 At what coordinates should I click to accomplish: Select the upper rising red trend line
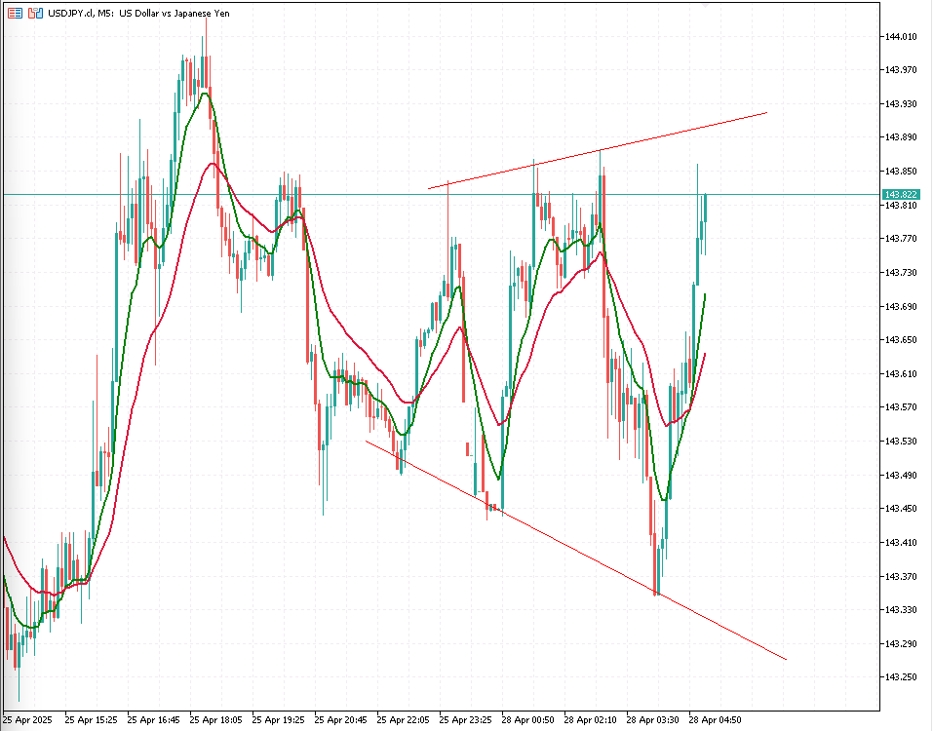598,150
